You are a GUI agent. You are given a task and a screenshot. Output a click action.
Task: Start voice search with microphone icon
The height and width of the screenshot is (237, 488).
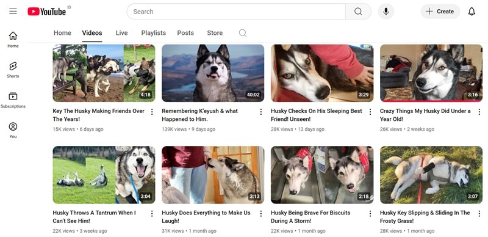coord(386,12)
